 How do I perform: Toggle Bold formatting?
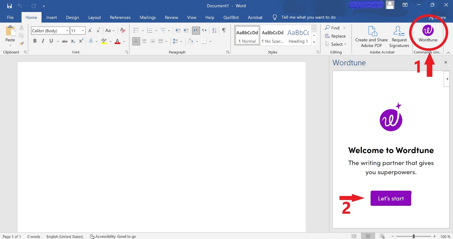click(x=35, y=41)
